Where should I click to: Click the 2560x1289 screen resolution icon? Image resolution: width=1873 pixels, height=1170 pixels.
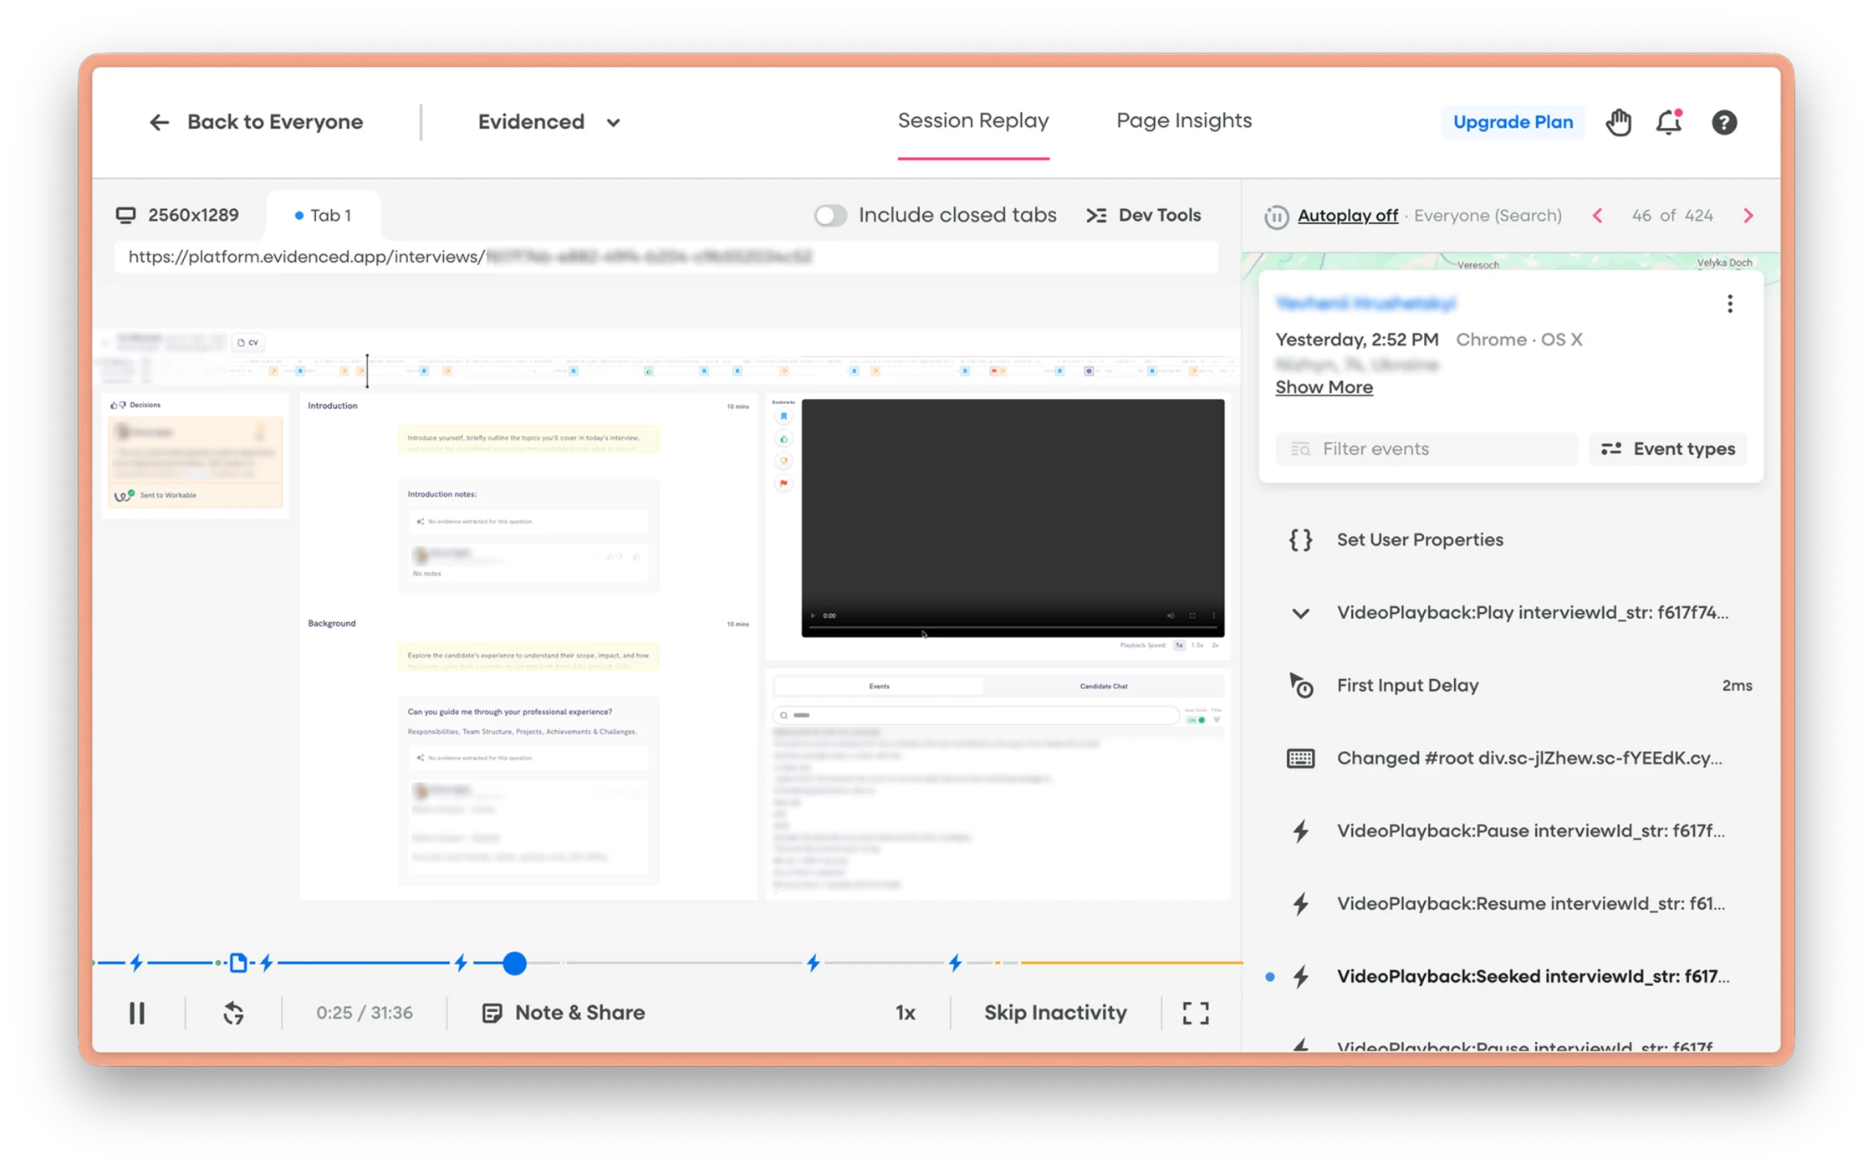125,216
